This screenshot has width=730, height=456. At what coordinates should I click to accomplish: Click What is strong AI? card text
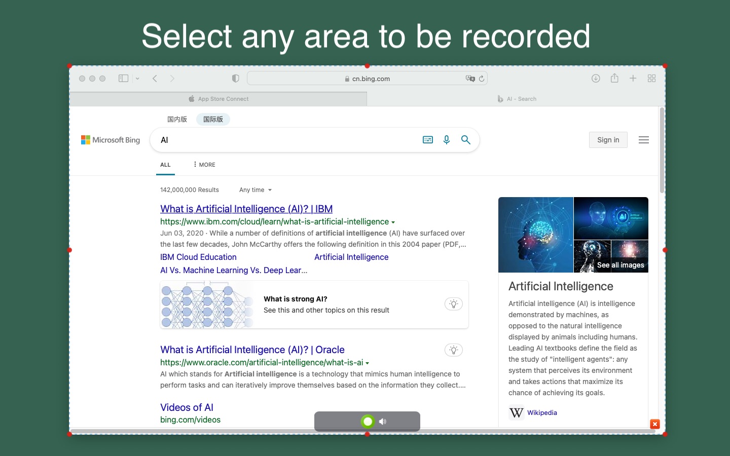(x=296, y=299)
